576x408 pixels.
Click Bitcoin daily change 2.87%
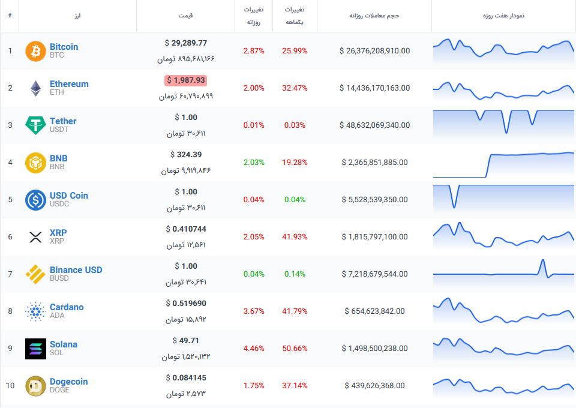pyautogui.click(x=253, y=51)
